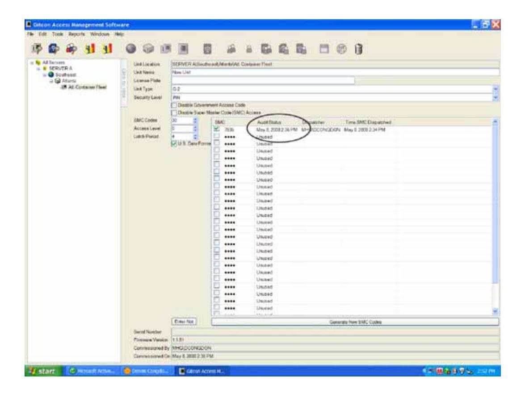This screenshot has width=521, height=397.
Task: Click the Firmware Version value 1.1.81
Action: (x=178, y=339)
